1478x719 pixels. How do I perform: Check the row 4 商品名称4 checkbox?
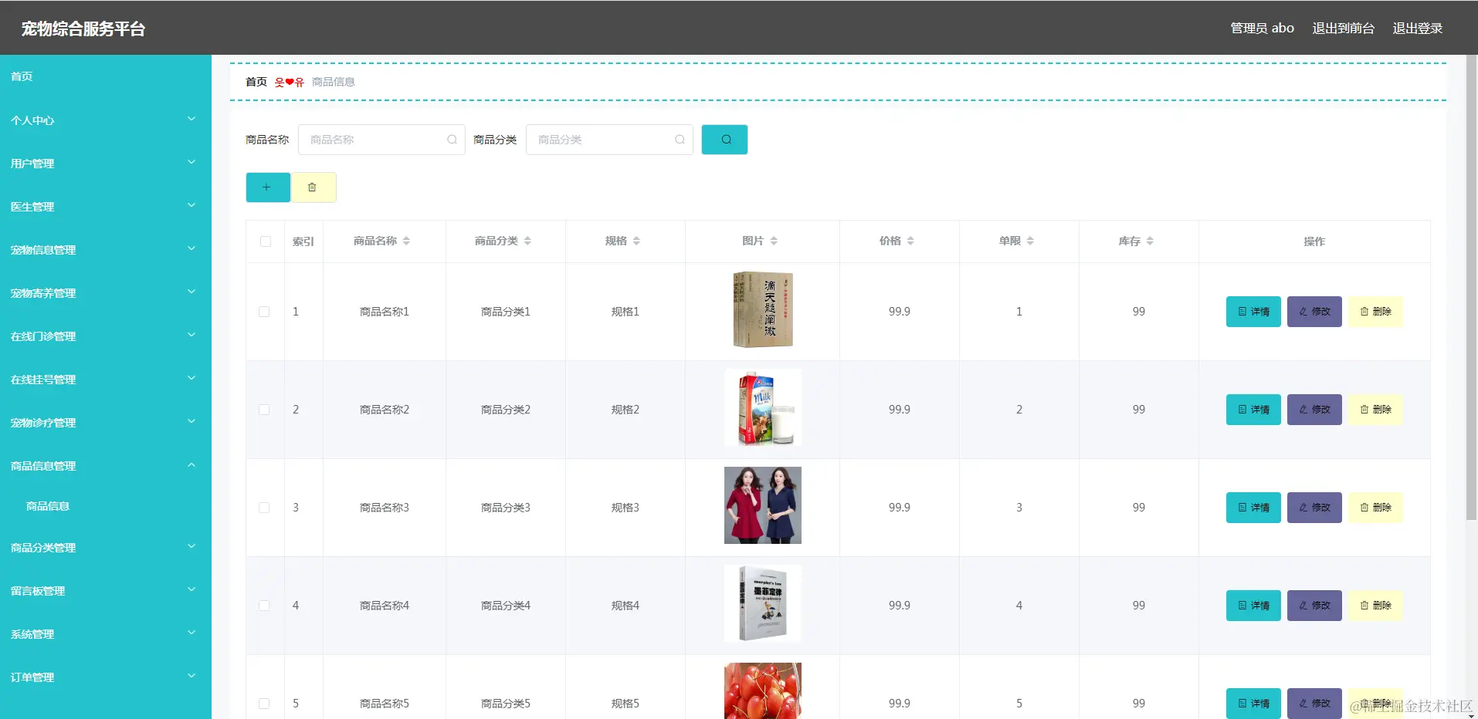pyautogui.click(x=264, y=606)
